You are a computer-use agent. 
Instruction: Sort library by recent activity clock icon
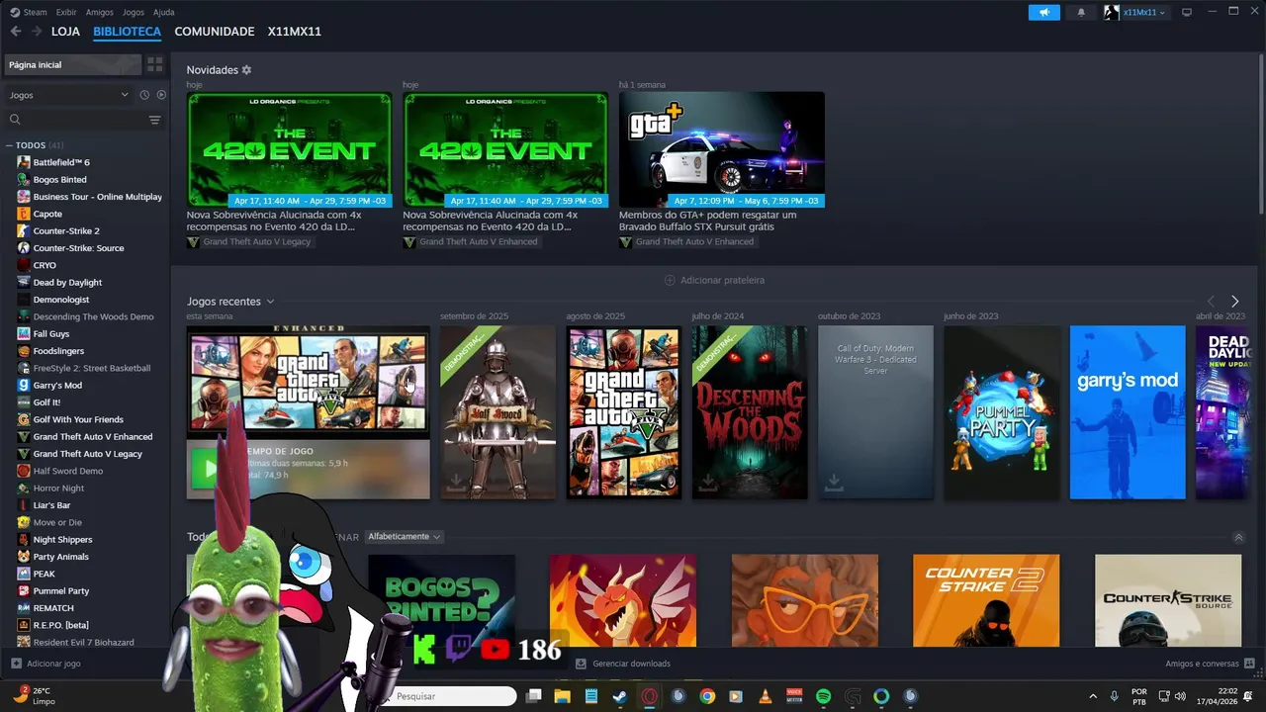144,95
